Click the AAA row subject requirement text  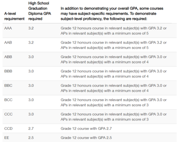[114, 31]
